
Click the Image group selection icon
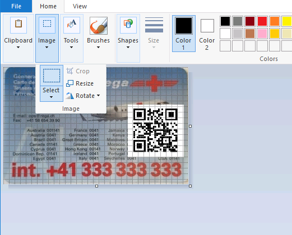point(47,25)
